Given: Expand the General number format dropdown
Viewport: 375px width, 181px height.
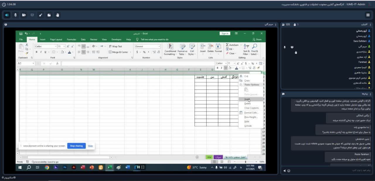Looking at the screenshot, I should 159,47.
